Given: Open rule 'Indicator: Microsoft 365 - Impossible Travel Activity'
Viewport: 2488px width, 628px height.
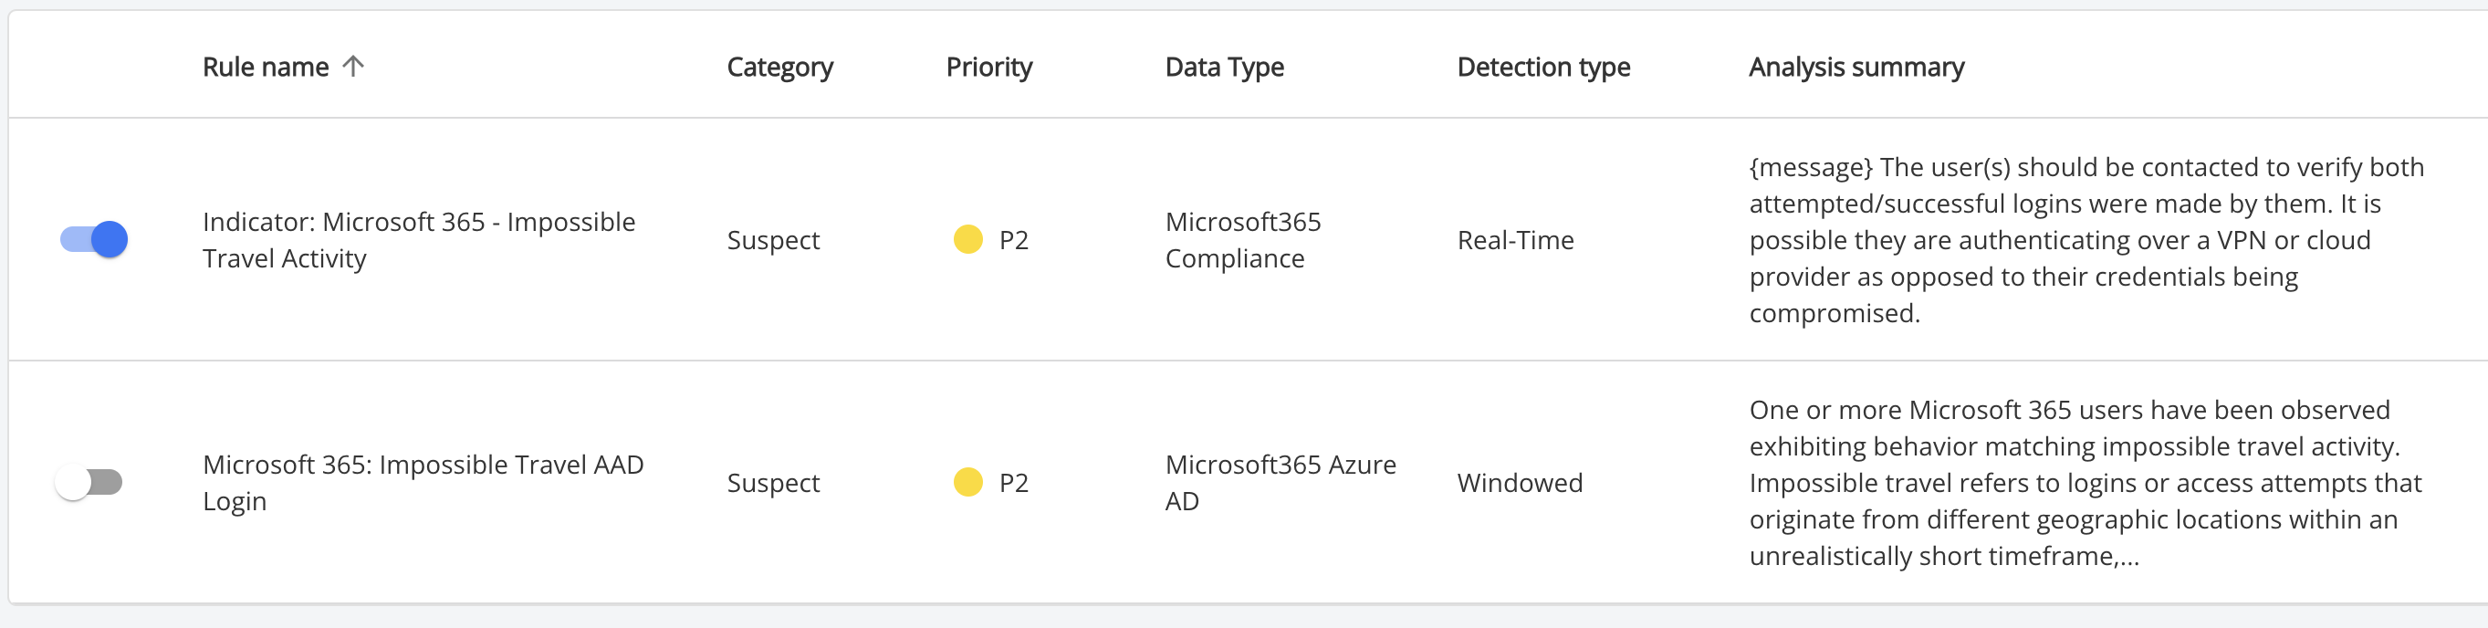Looking at the screenshot, I should (419, 239).
